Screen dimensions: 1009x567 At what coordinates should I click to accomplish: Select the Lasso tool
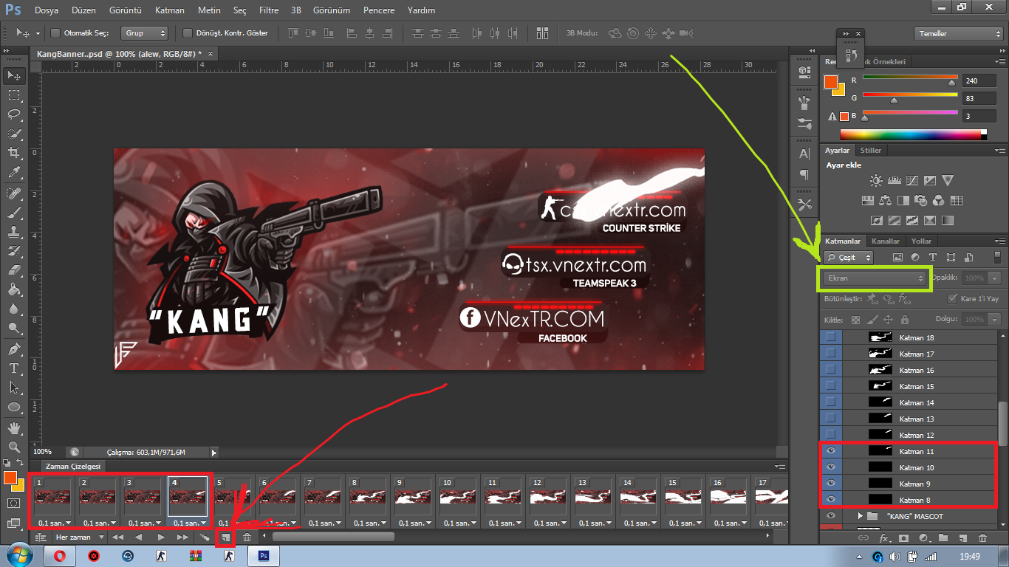click(x=13, y=114)
